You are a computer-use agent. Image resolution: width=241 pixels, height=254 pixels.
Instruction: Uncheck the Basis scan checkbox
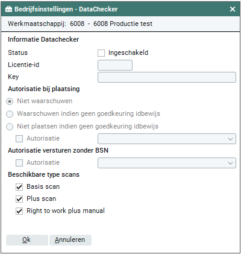[x=19, y=187]
